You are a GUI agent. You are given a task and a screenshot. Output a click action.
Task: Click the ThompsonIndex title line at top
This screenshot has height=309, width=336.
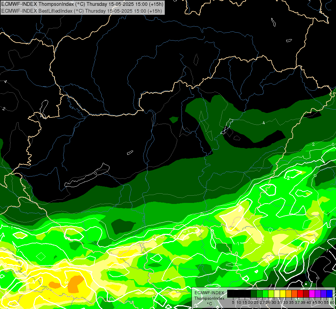[82, 4]
